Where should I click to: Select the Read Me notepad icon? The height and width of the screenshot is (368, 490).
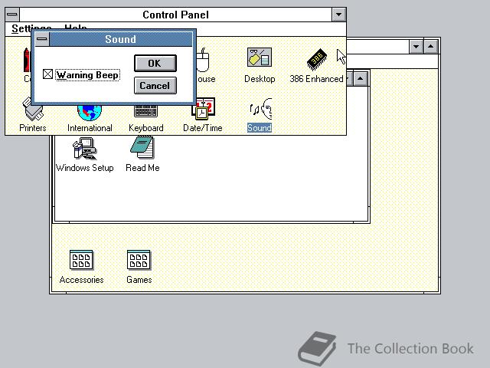(x=142, y=147)
